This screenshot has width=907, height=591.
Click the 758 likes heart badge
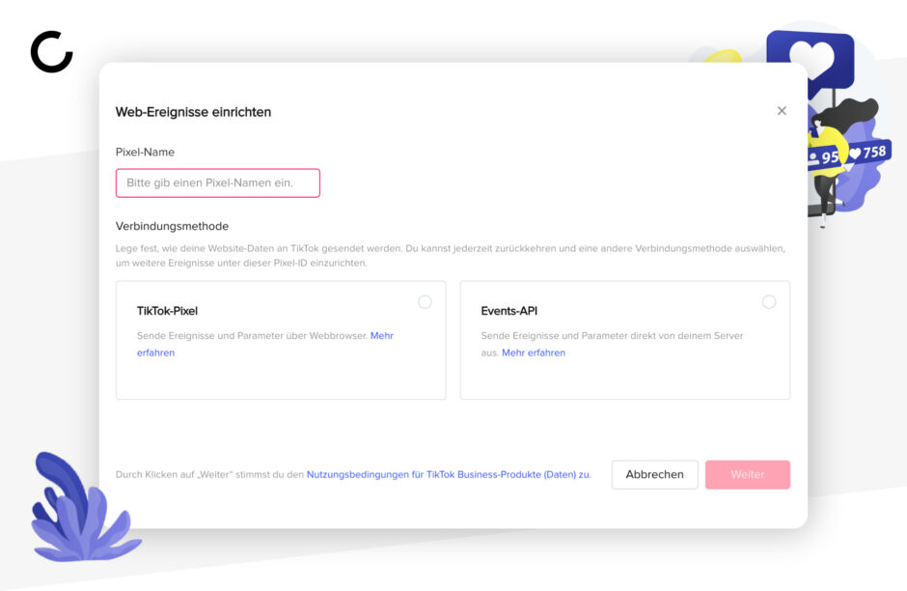tap(868, 153)
